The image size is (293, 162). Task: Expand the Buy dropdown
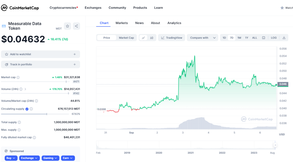11,158
